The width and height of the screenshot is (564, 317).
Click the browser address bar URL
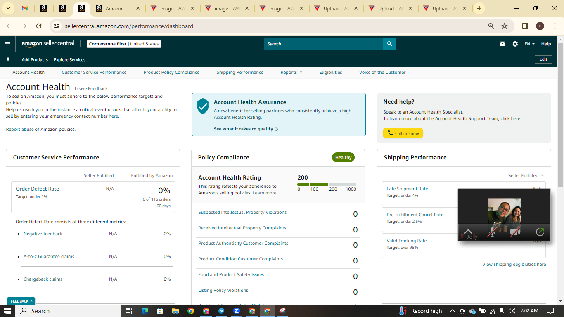click(x=129, y=26)
